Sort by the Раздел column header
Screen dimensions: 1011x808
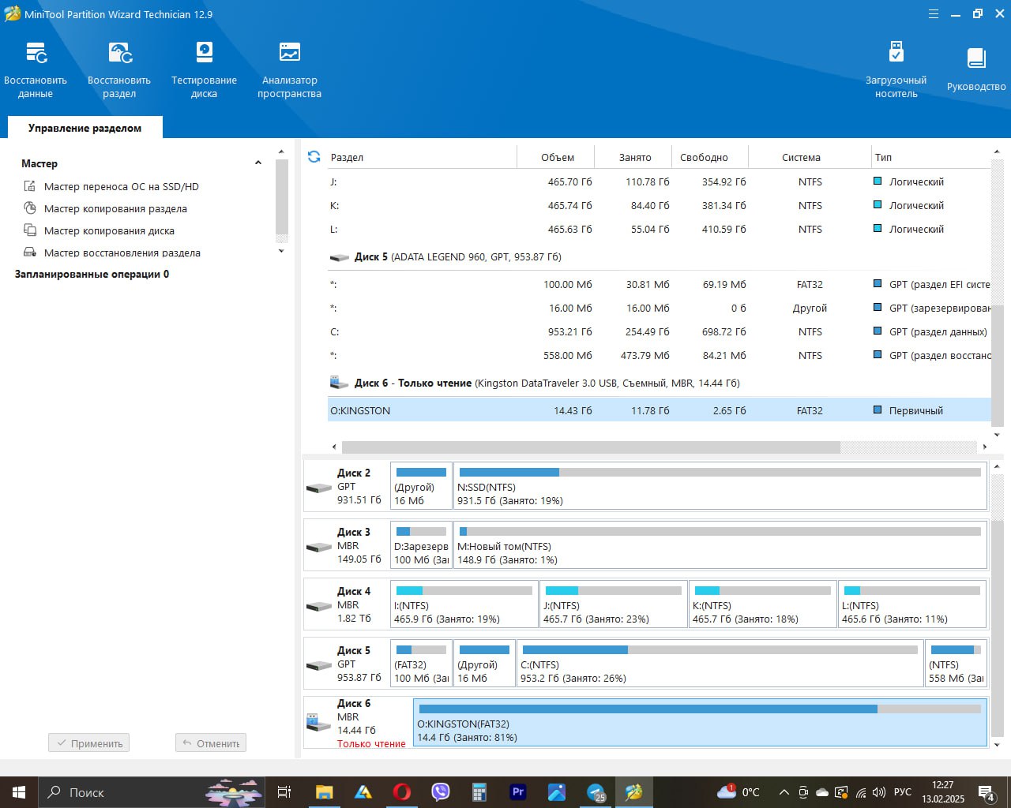423,157
